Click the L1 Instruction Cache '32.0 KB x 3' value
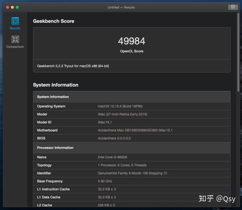The height and width of the screenshot is (210, 242). (x=107, y=189)
